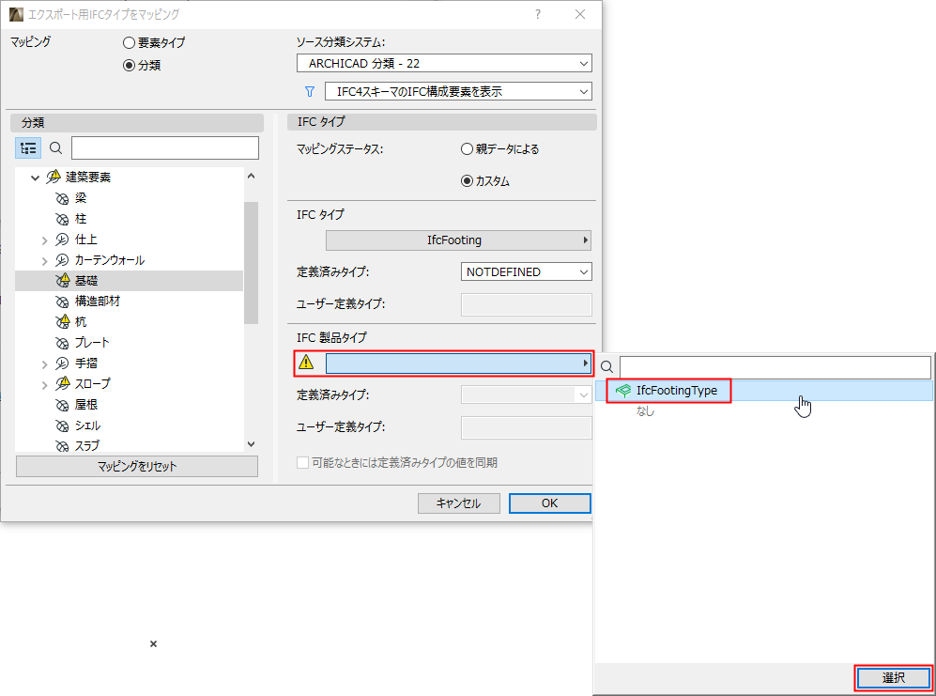
Task: Click the 分類 search input field
Action: click(165, 148)
